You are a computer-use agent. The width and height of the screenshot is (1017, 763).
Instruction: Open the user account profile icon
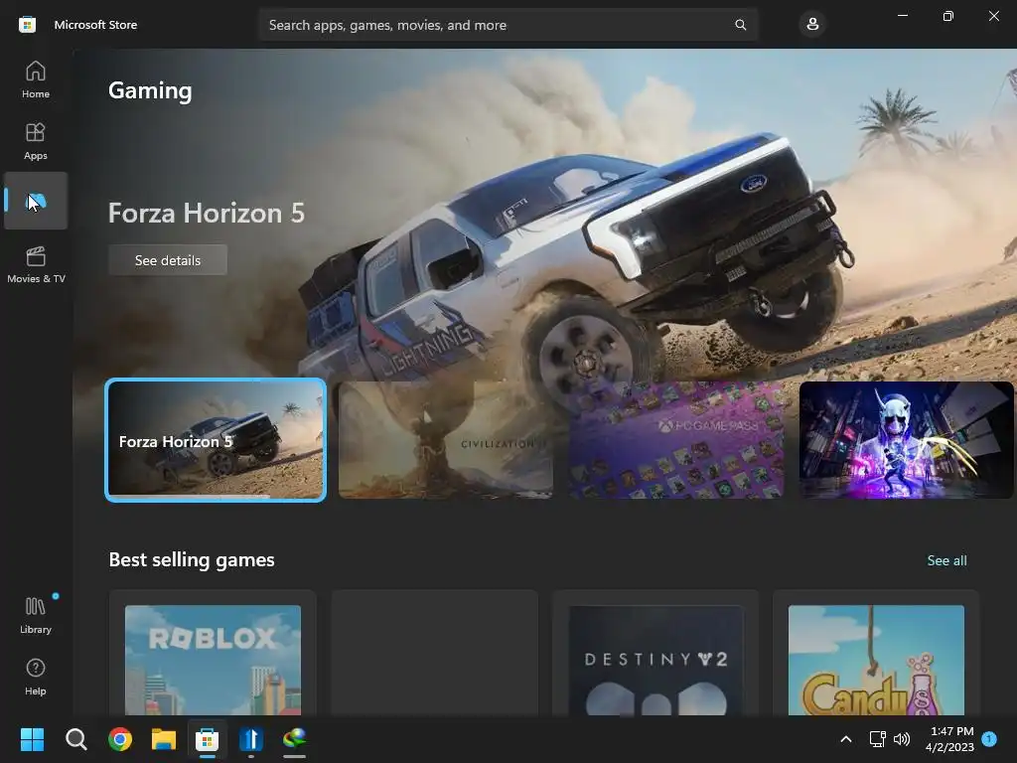click(x=812, y=25)
